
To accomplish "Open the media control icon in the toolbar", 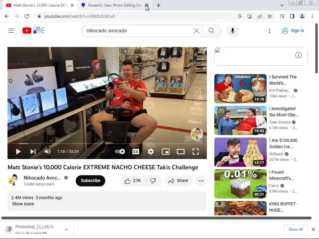I will pyautogui.click(x=282, y=16).
